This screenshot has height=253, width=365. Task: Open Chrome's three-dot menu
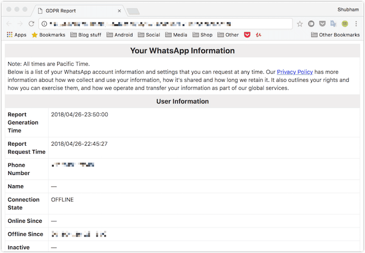click(x=356, y=24)
